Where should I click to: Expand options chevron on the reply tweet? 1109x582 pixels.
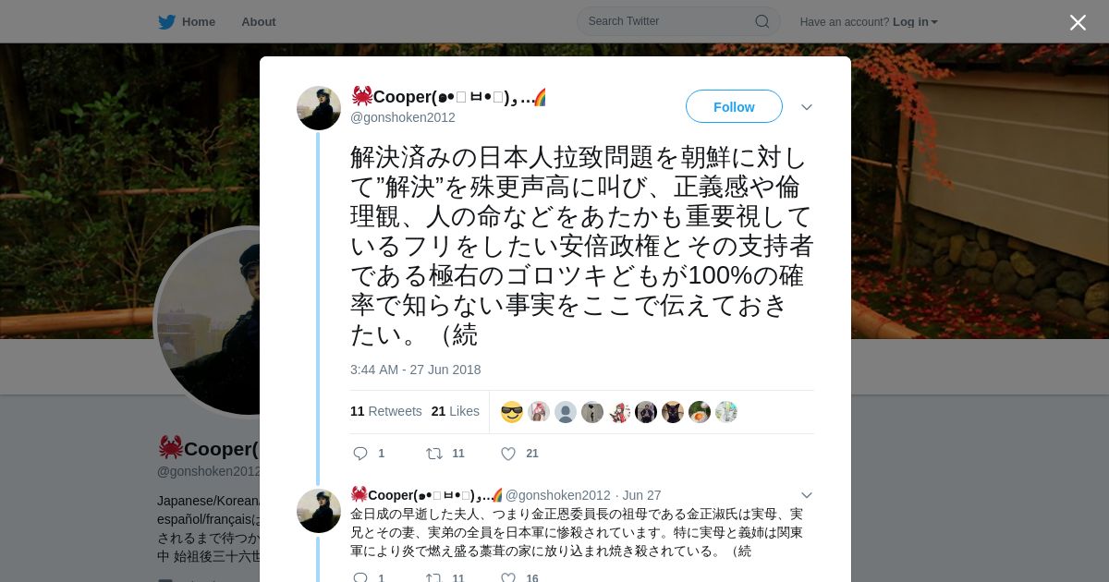807,495
